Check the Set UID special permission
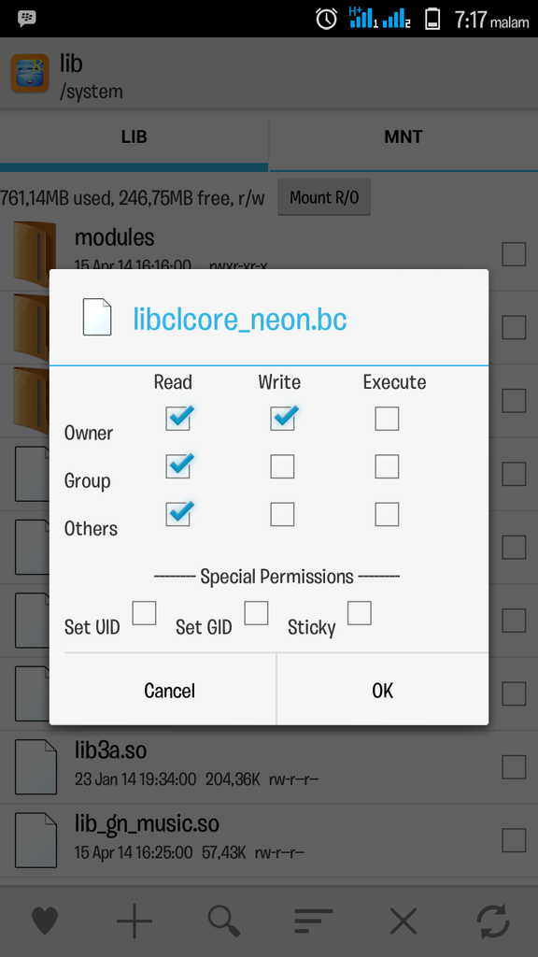The width and height of the screenshot is (538, 957). tap(144, 613)
